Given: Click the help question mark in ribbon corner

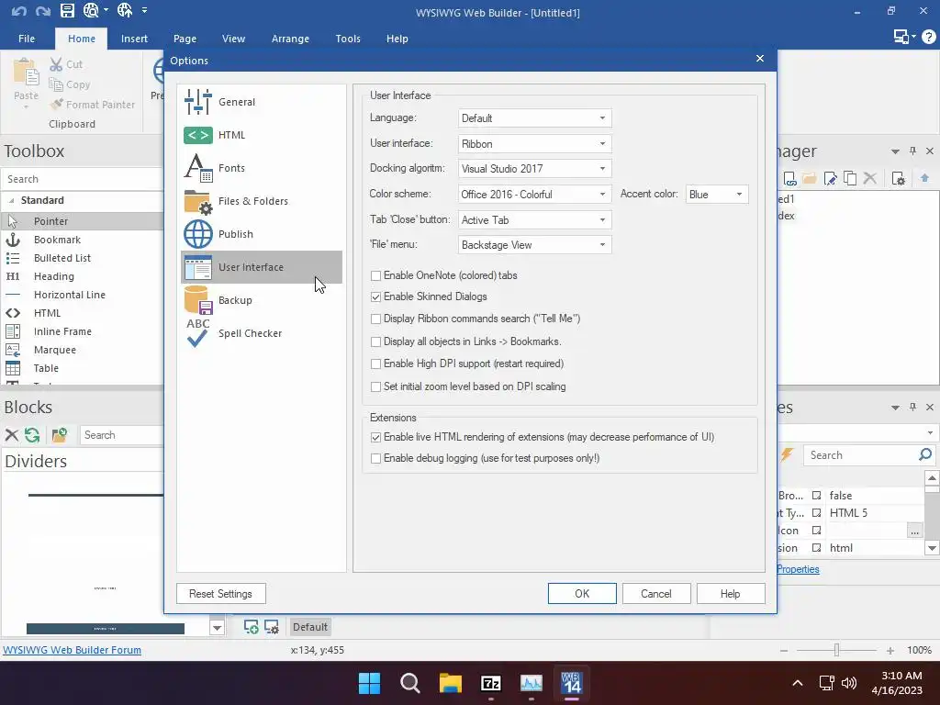Looking at the screenshot, I should [x=929, y=37].
